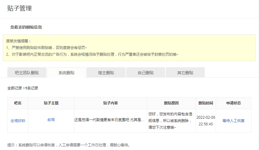Show the 其它删贴 tab
Screen dimensions: 259x150
[185, 73]
